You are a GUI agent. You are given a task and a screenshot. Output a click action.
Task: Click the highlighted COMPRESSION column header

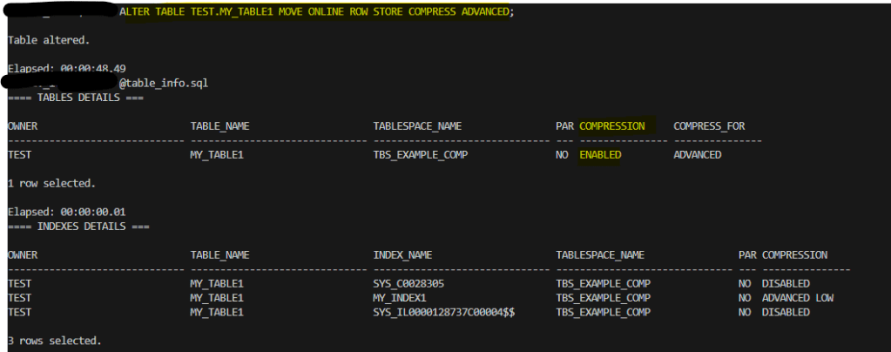[612, 125]
